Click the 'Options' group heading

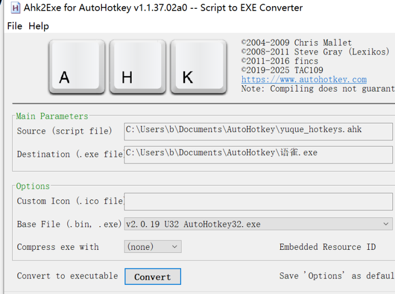coord(33,186)
